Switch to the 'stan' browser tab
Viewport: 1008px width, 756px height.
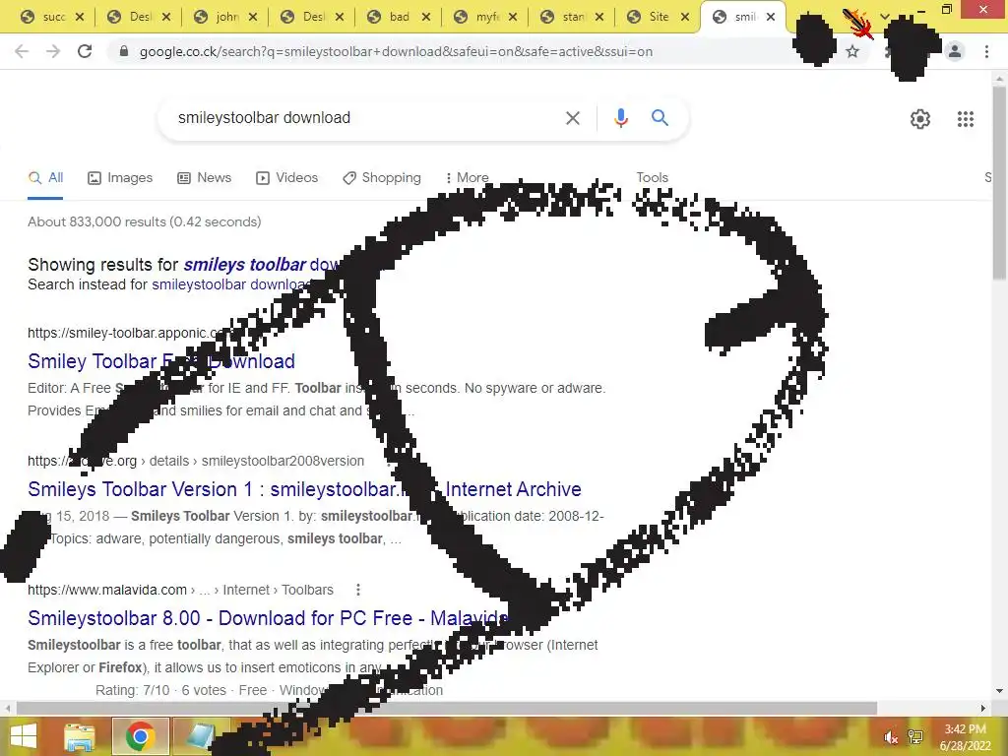[564, 17]
